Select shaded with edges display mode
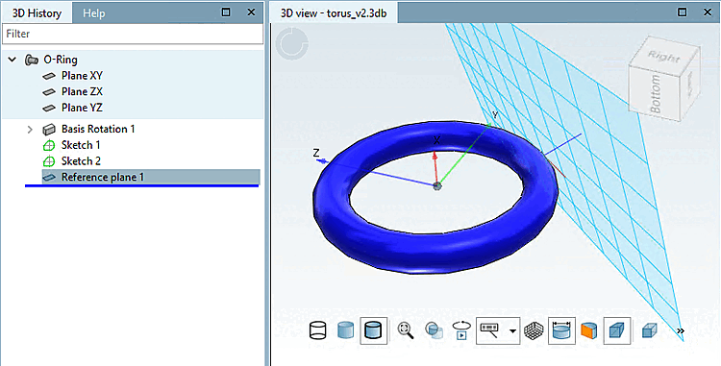Image resolution: width=721 pixels, height=366 pixels. [x=373, y=330]
